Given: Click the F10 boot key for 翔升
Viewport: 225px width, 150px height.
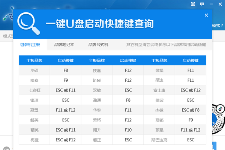Looking at the screenshot, I should click(128, 130).
